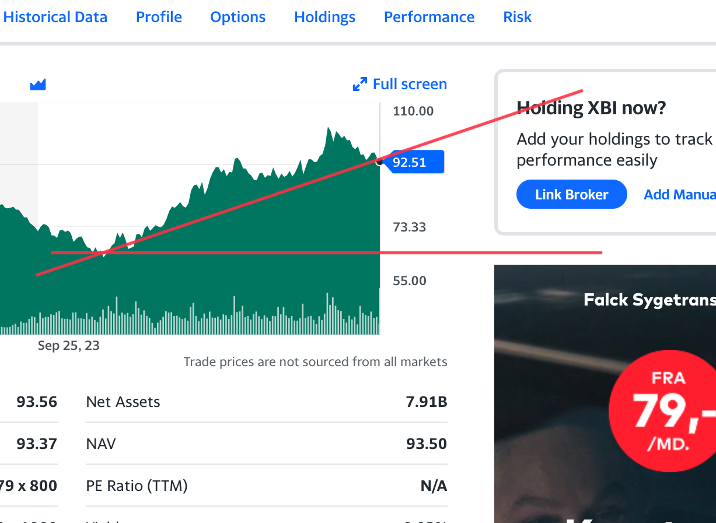Click the Falck advertisement image
The image size is (716, 523).
pos(605,394)
